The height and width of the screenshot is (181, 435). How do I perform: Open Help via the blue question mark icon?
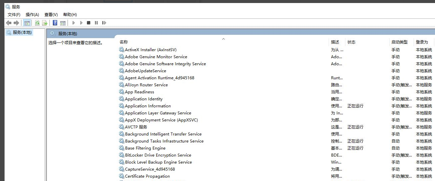click(x=55, y=23)
